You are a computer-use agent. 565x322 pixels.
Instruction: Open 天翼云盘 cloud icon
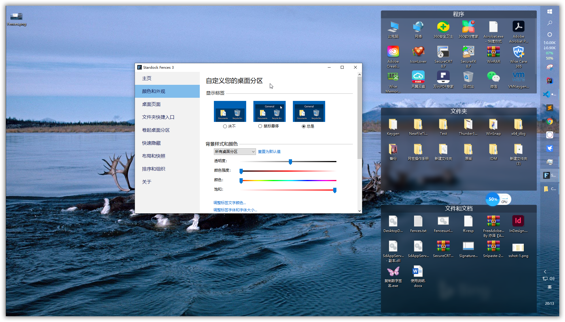(418, 79)
